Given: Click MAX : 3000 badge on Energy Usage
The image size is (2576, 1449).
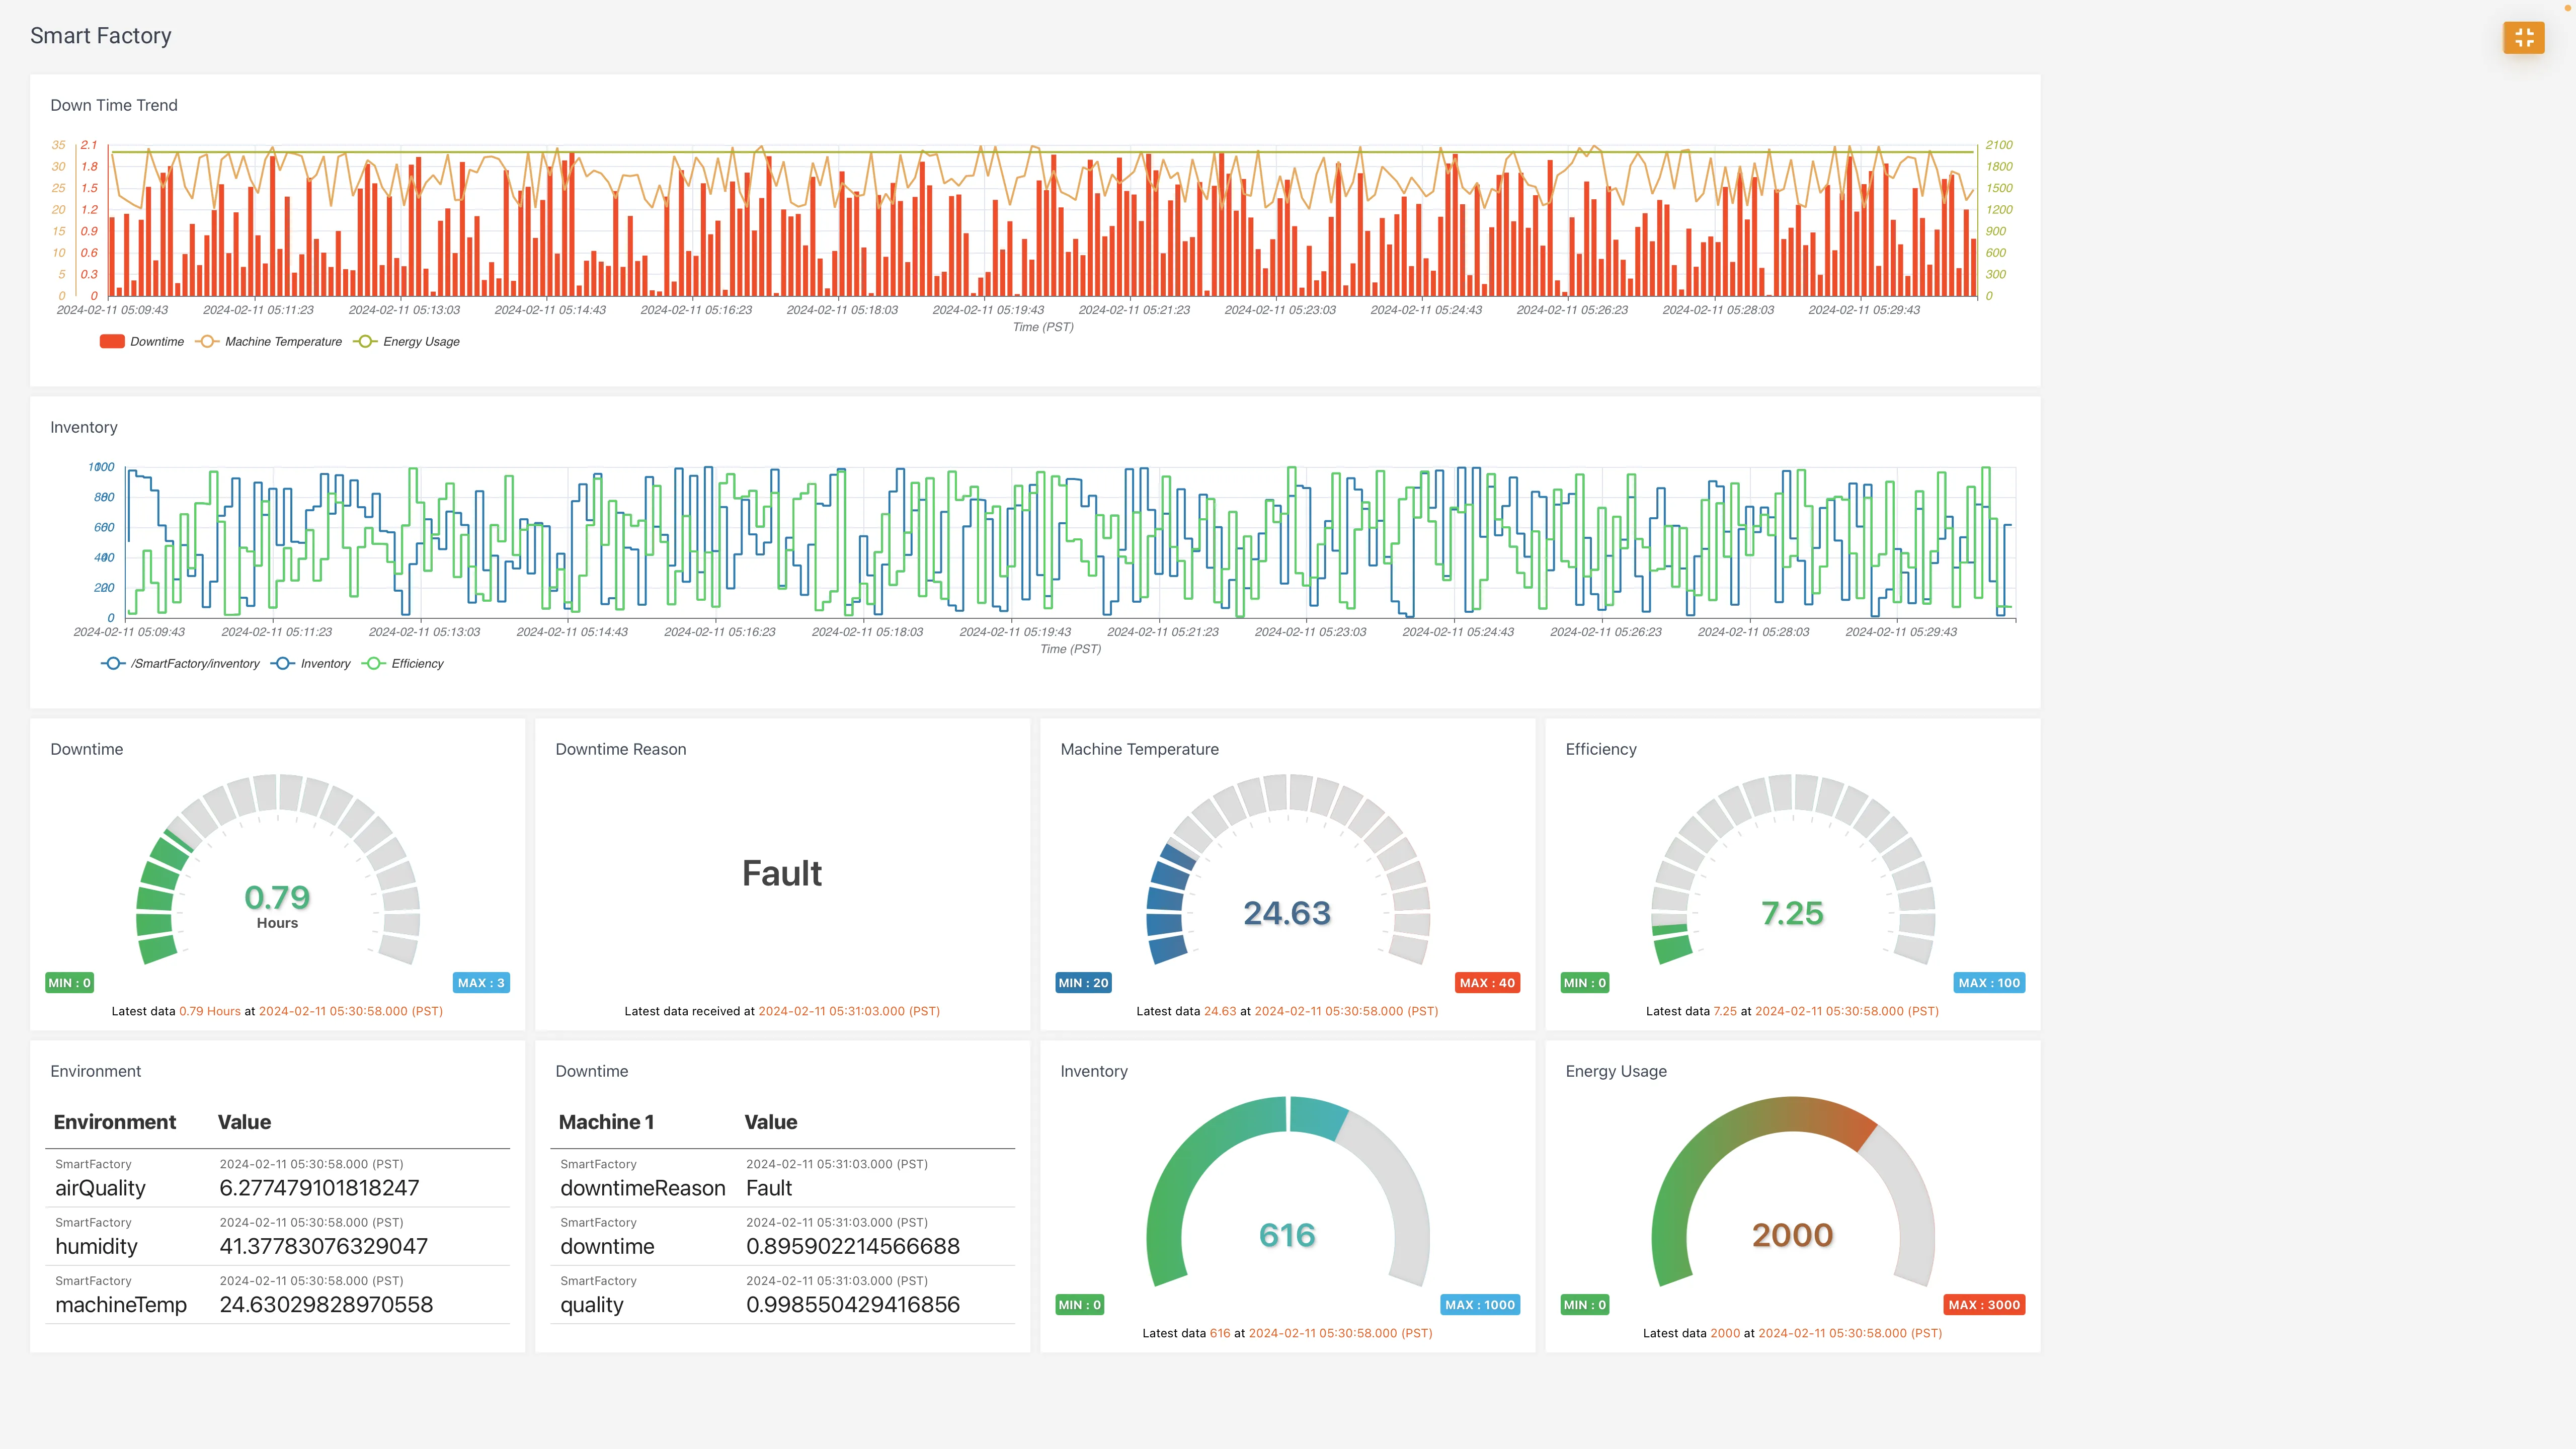Looking at the screenshot, I should [1984, 1305].
